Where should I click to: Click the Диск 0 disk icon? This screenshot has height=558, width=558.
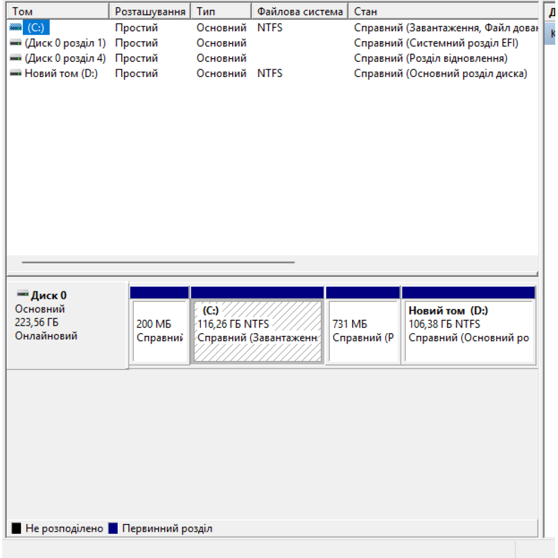(22, 294)
